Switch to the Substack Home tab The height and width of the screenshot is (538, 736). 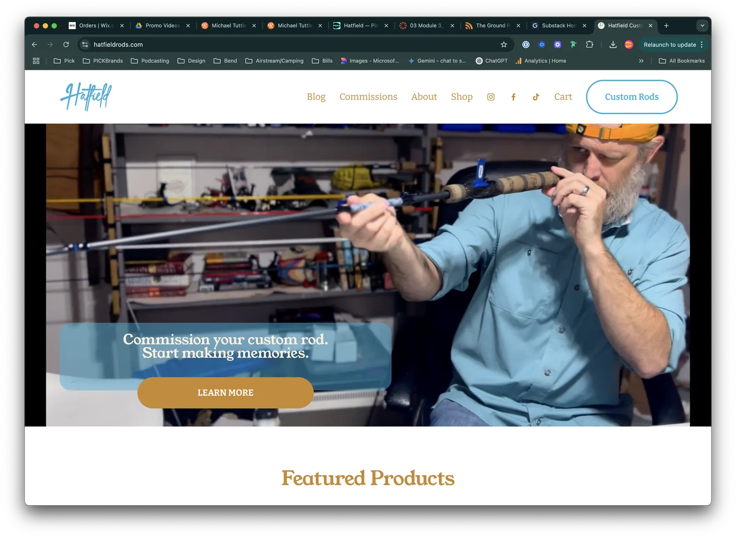tap(558, 26)
